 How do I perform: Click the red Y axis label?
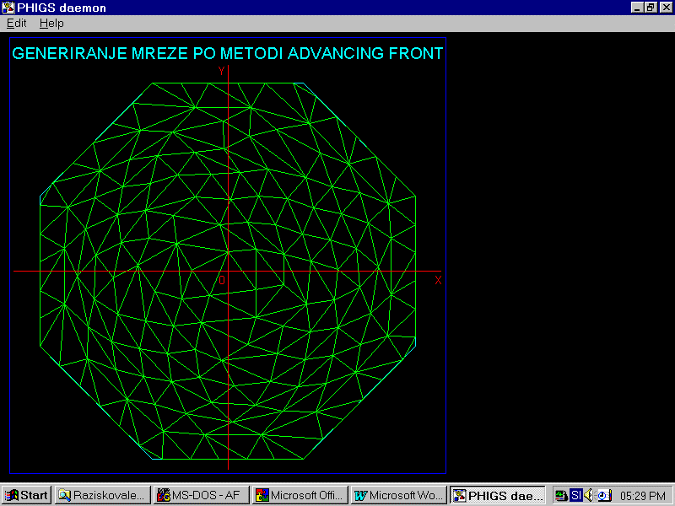point(221,71)
